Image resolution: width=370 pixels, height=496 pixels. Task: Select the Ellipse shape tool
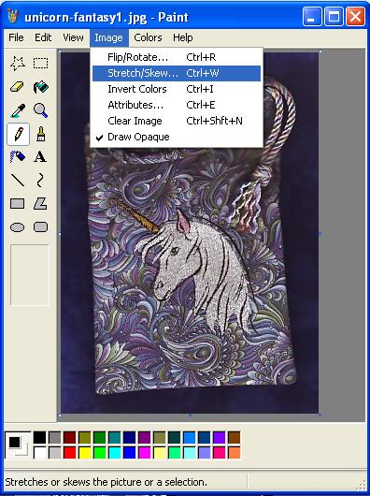point(18,227)
